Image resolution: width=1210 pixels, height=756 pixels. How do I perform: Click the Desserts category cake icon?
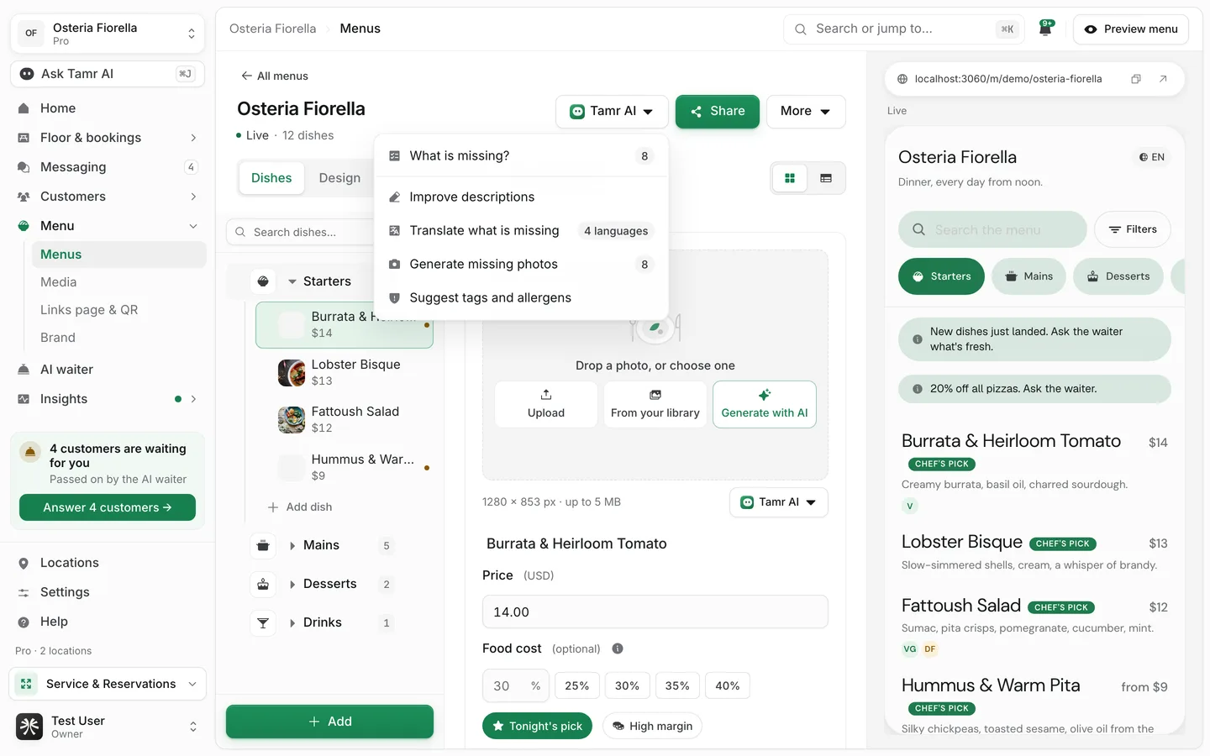(263, 584)
